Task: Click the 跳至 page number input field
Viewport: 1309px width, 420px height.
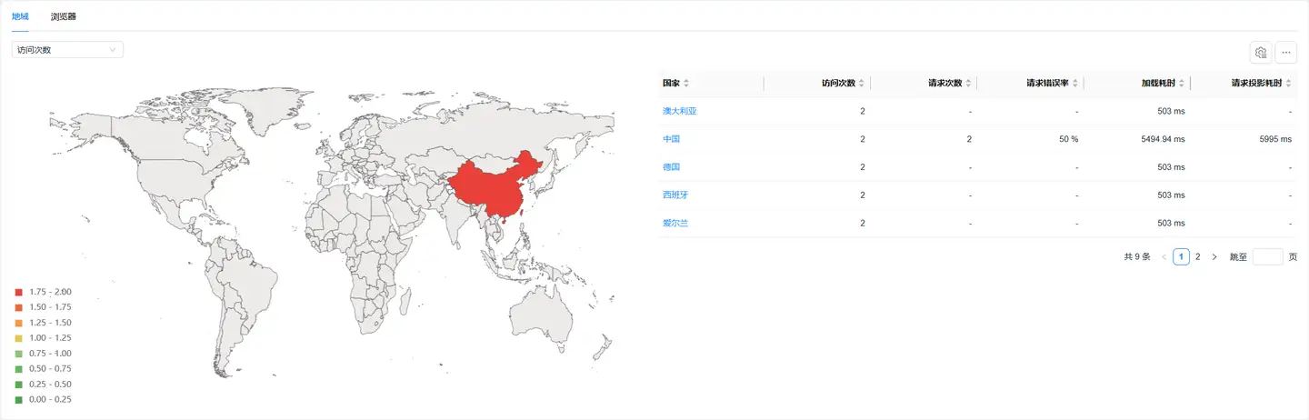Action: point(1267,257)
